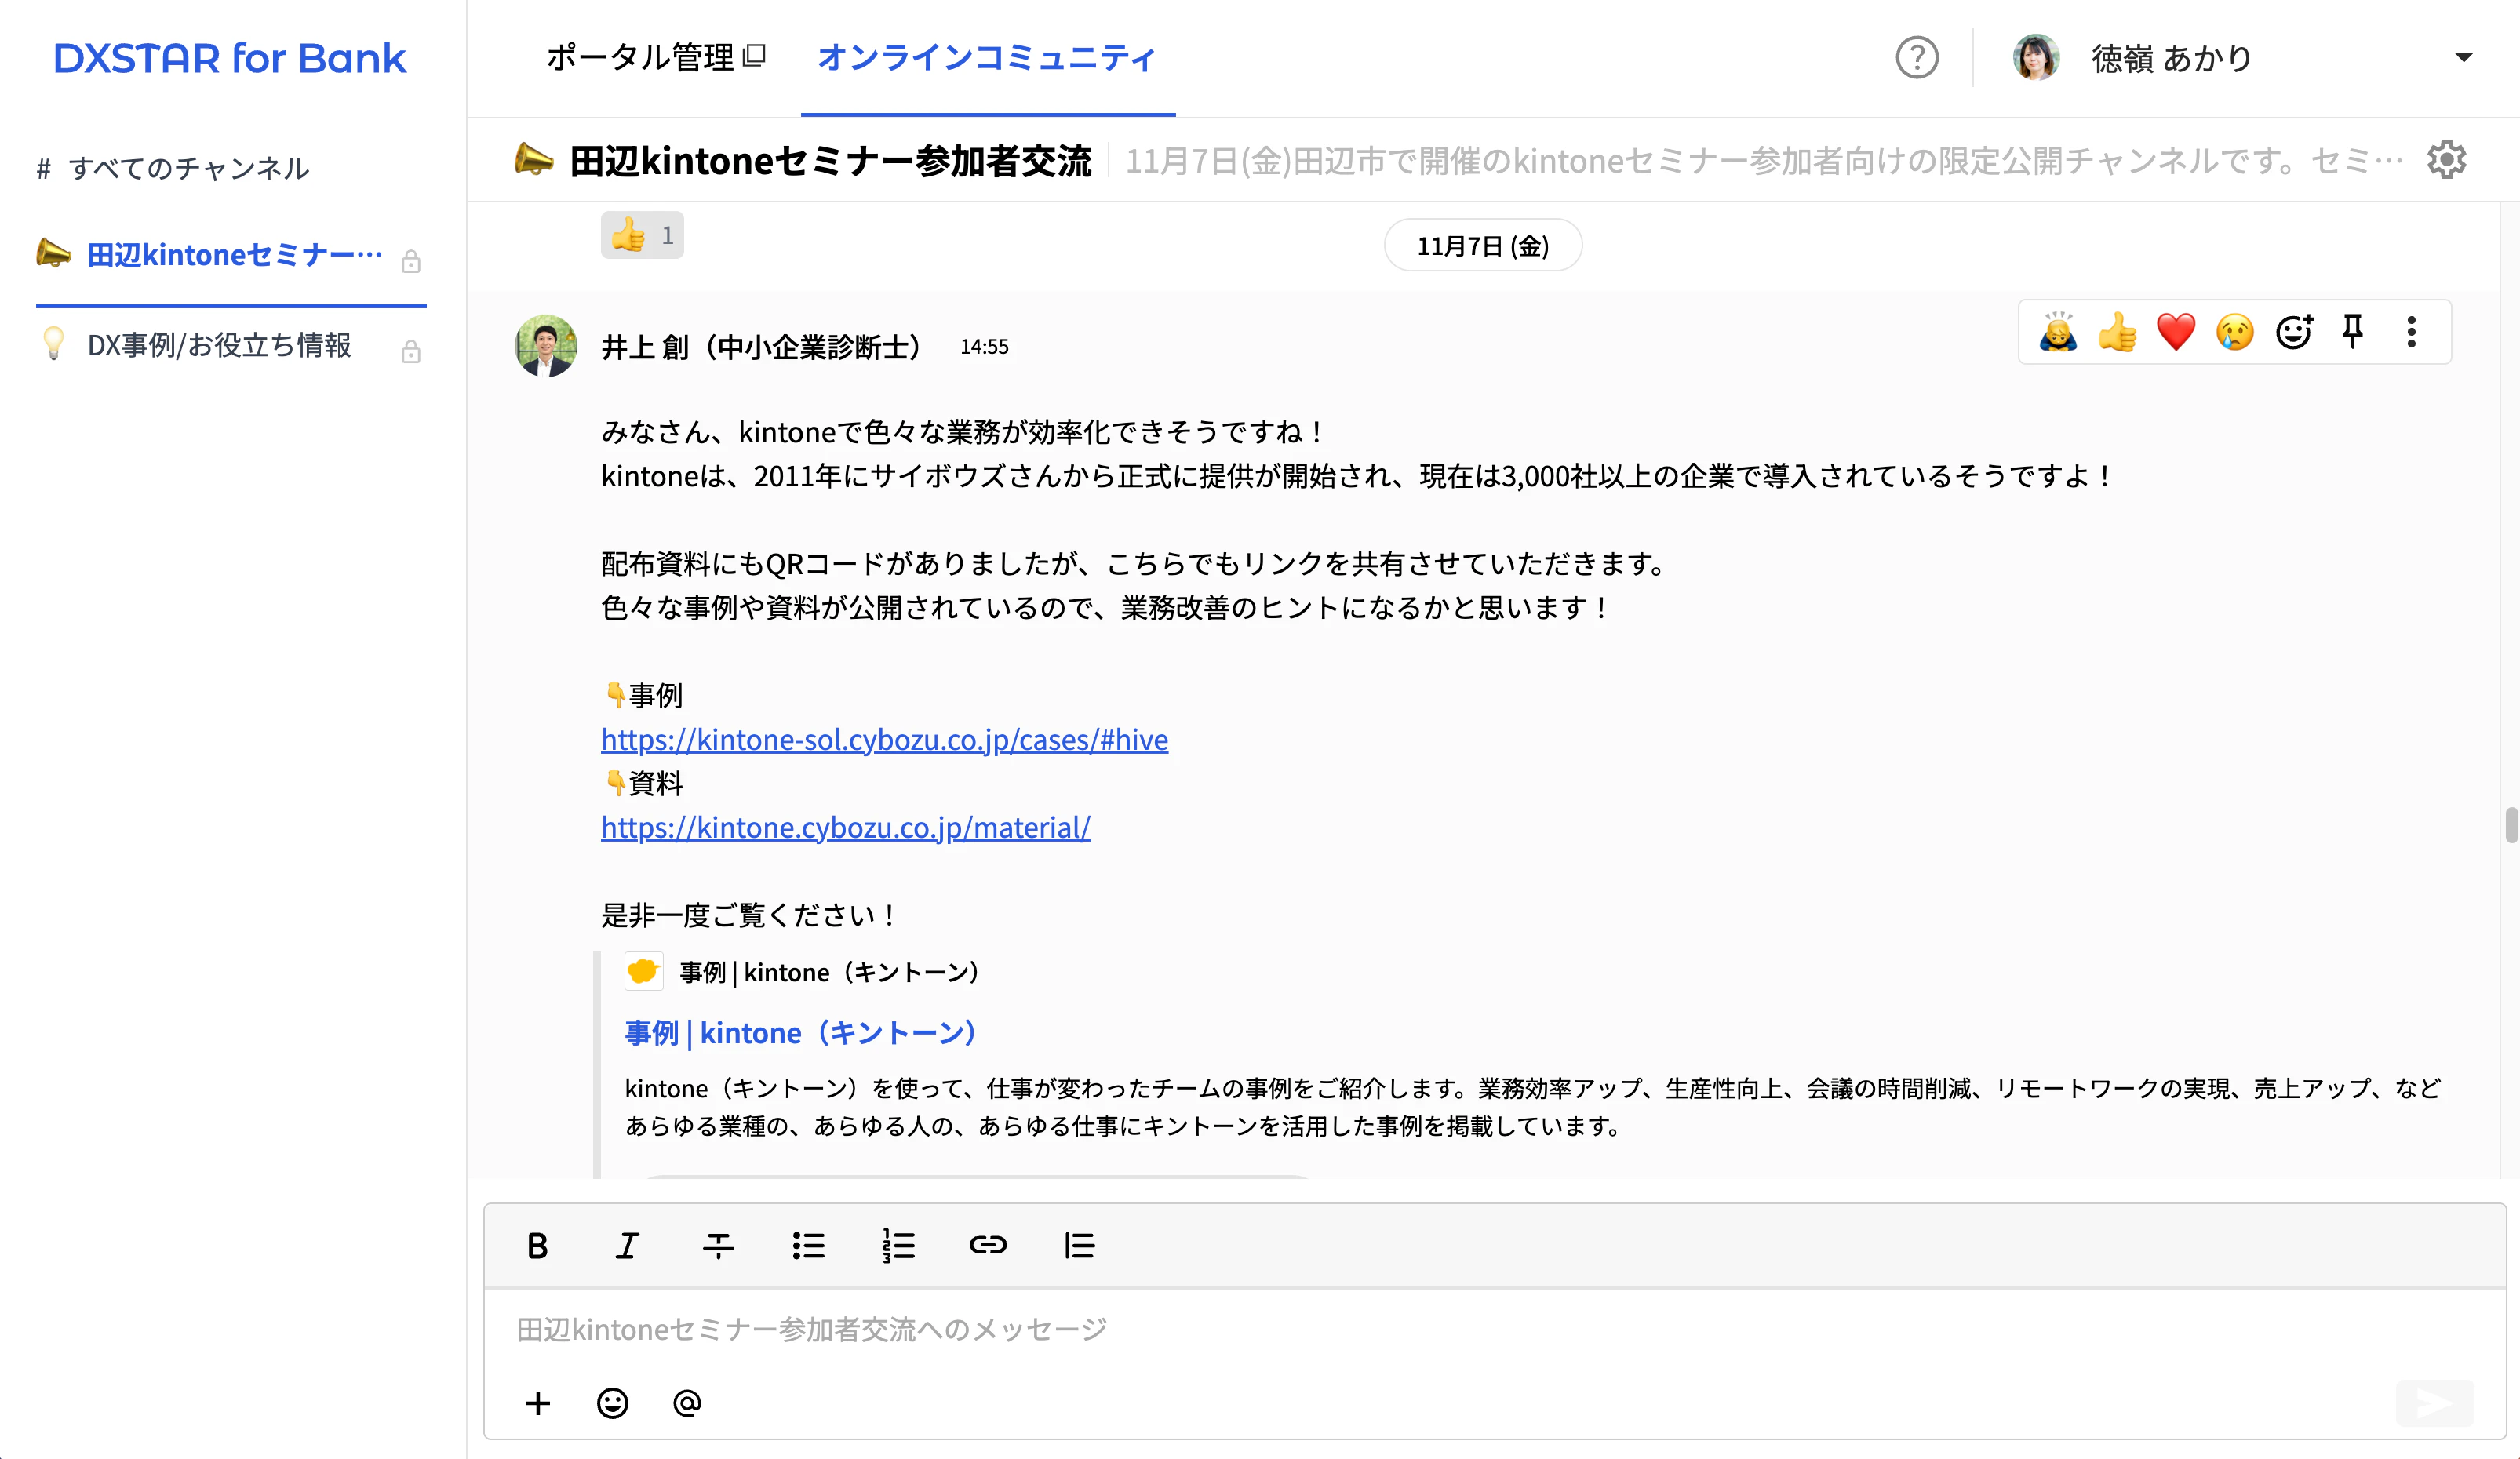Insert a block quote
Screen dimensions: 2520x1459
pos(1079,1246)
